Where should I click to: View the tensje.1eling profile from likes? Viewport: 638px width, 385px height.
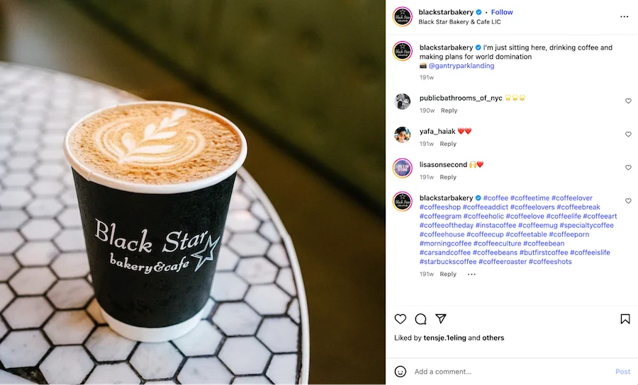click(x=444, y=338)
